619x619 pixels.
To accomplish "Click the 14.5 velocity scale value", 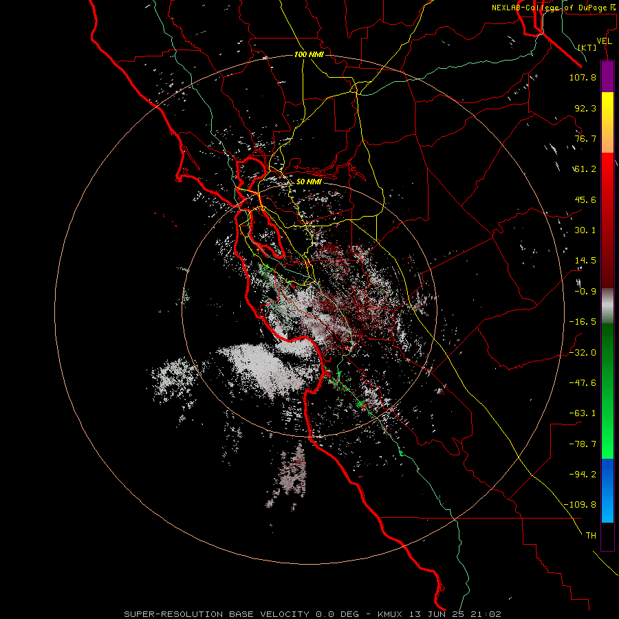I will click(x=585, y=261).
